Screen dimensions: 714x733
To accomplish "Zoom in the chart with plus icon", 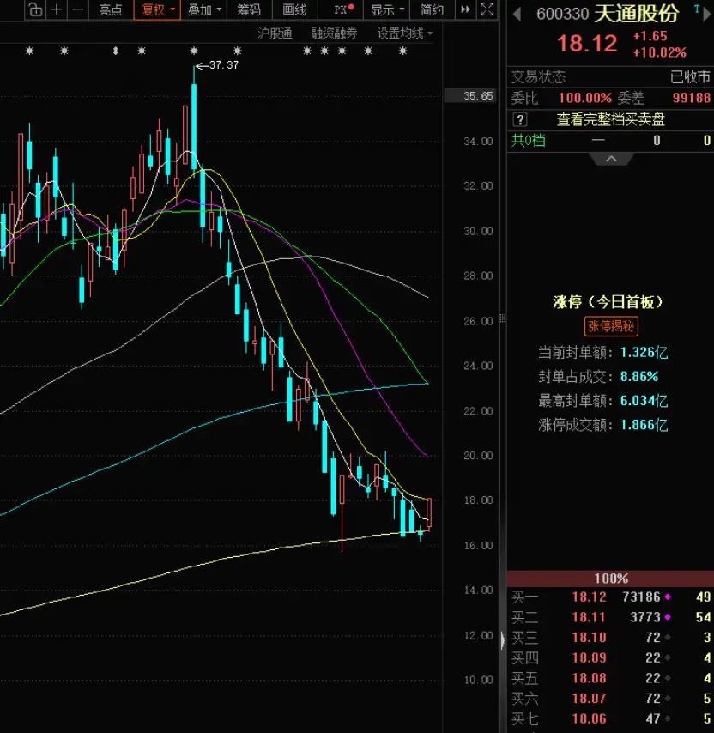I will coord(57,9).
